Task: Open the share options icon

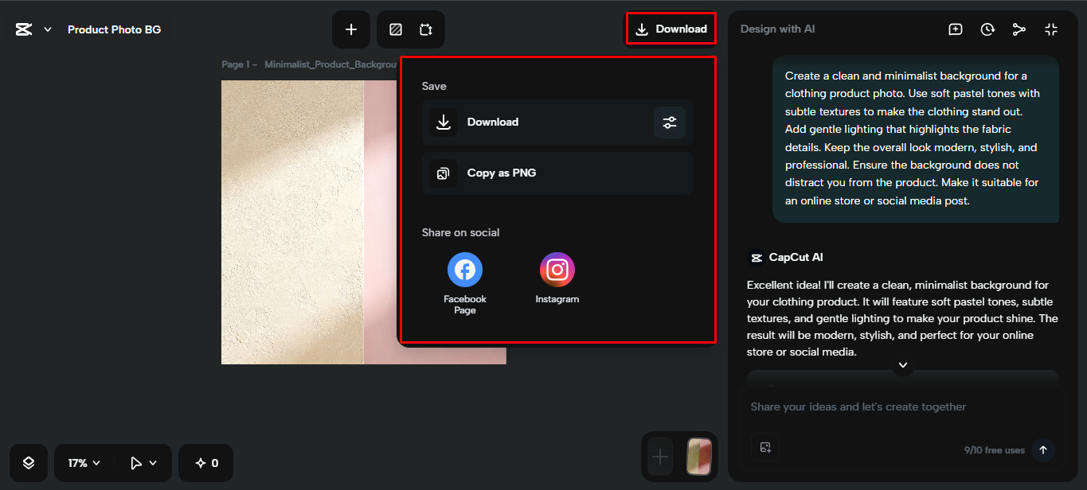Action: point(1019,29)
